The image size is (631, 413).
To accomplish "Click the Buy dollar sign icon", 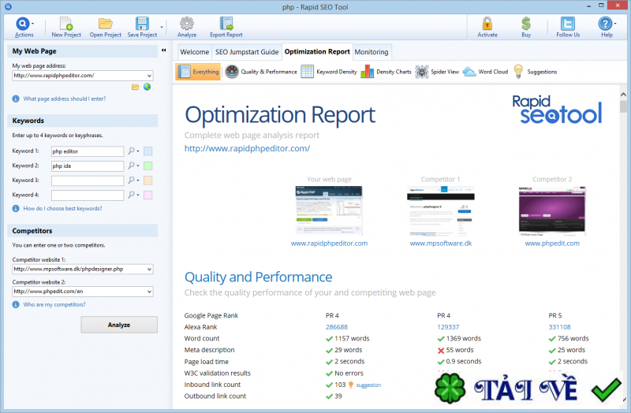I will tap(526, 24).
